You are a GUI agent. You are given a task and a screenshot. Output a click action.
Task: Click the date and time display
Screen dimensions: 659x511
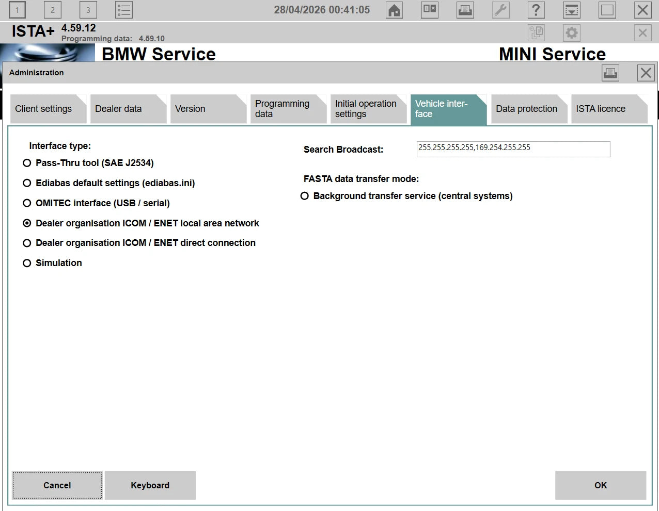pos(322,10)
